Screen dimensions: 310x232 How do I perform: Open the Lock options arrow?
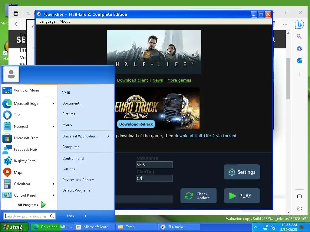point(86,216)
